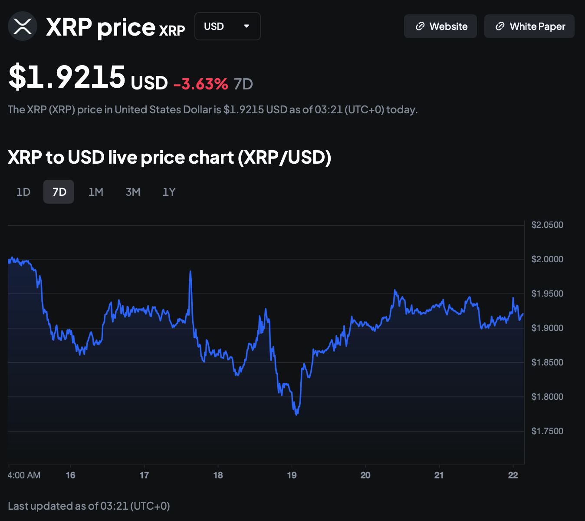Switch chart to 1D range
This screenshot has height=521, width=585.
[23, 192]
